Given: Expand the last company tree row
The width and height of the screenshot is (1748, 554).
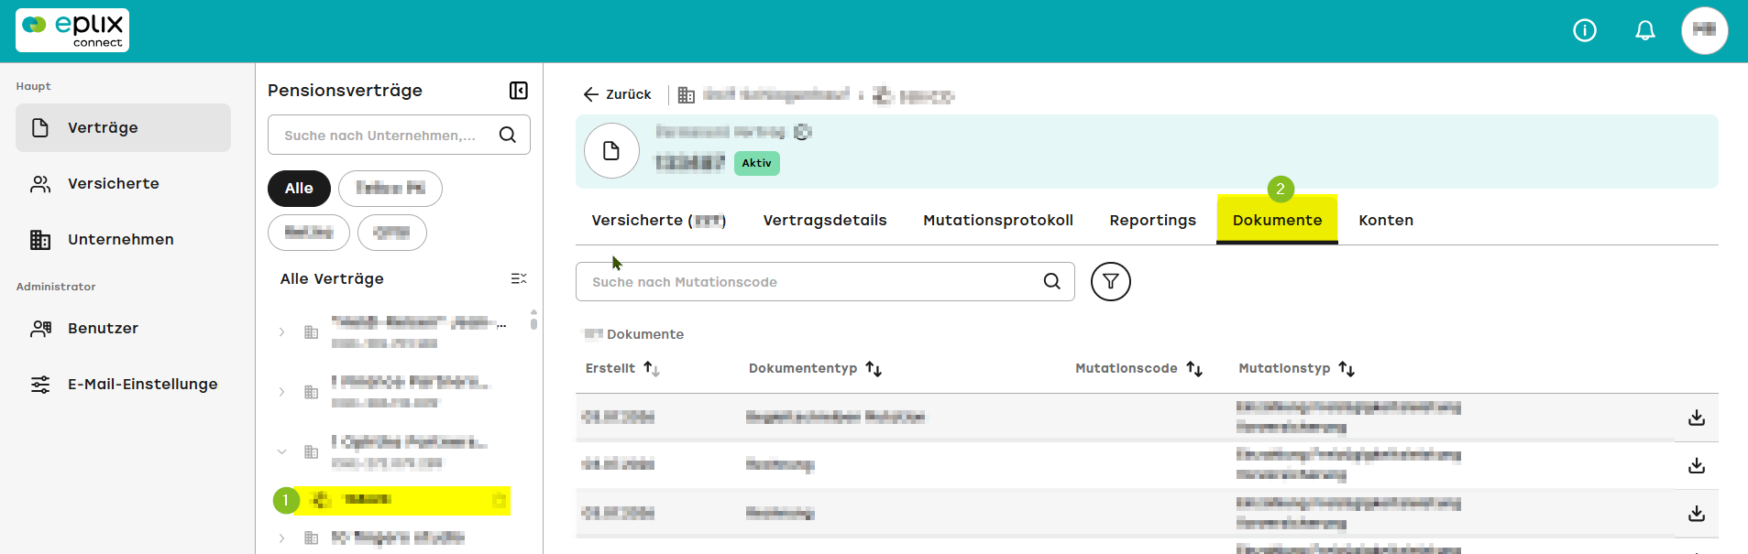Looking at the screenshot, I should (x=282, y=538).
